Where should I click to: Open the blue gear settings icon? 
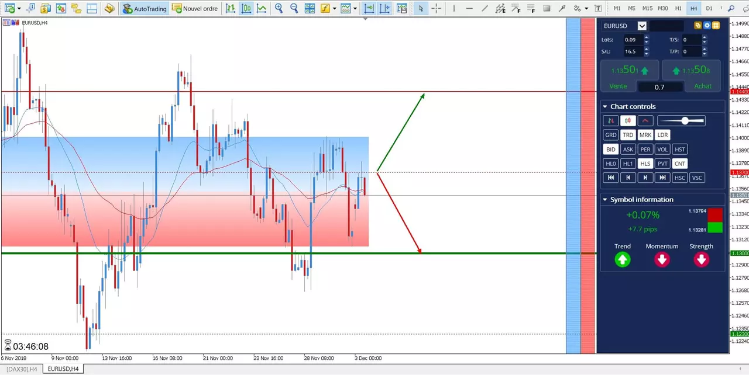(x=707, y=26)
